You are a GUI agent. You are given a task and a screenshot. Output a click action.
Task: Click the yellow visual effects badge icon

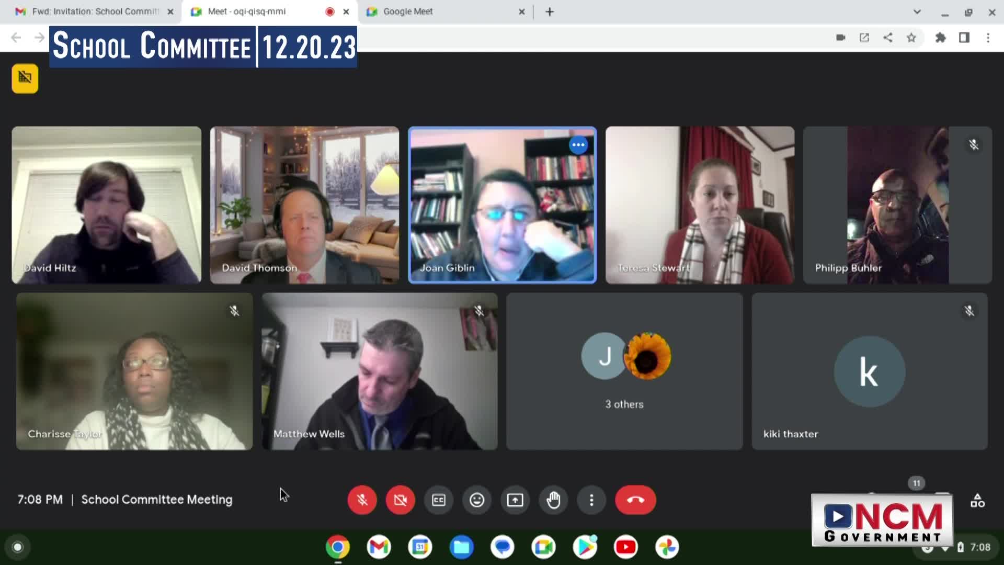coord(25,78)
